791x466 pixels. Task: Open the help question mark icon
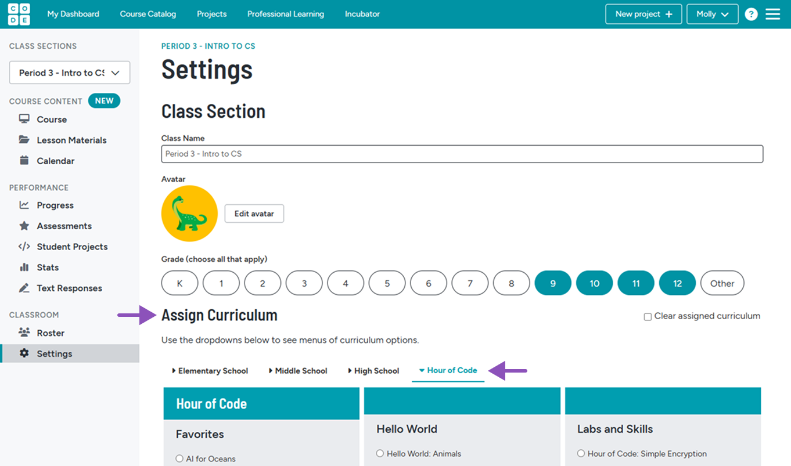751,15
